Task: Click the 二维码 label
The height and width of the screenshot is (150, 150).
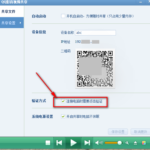Action: (x=66, y=51)
